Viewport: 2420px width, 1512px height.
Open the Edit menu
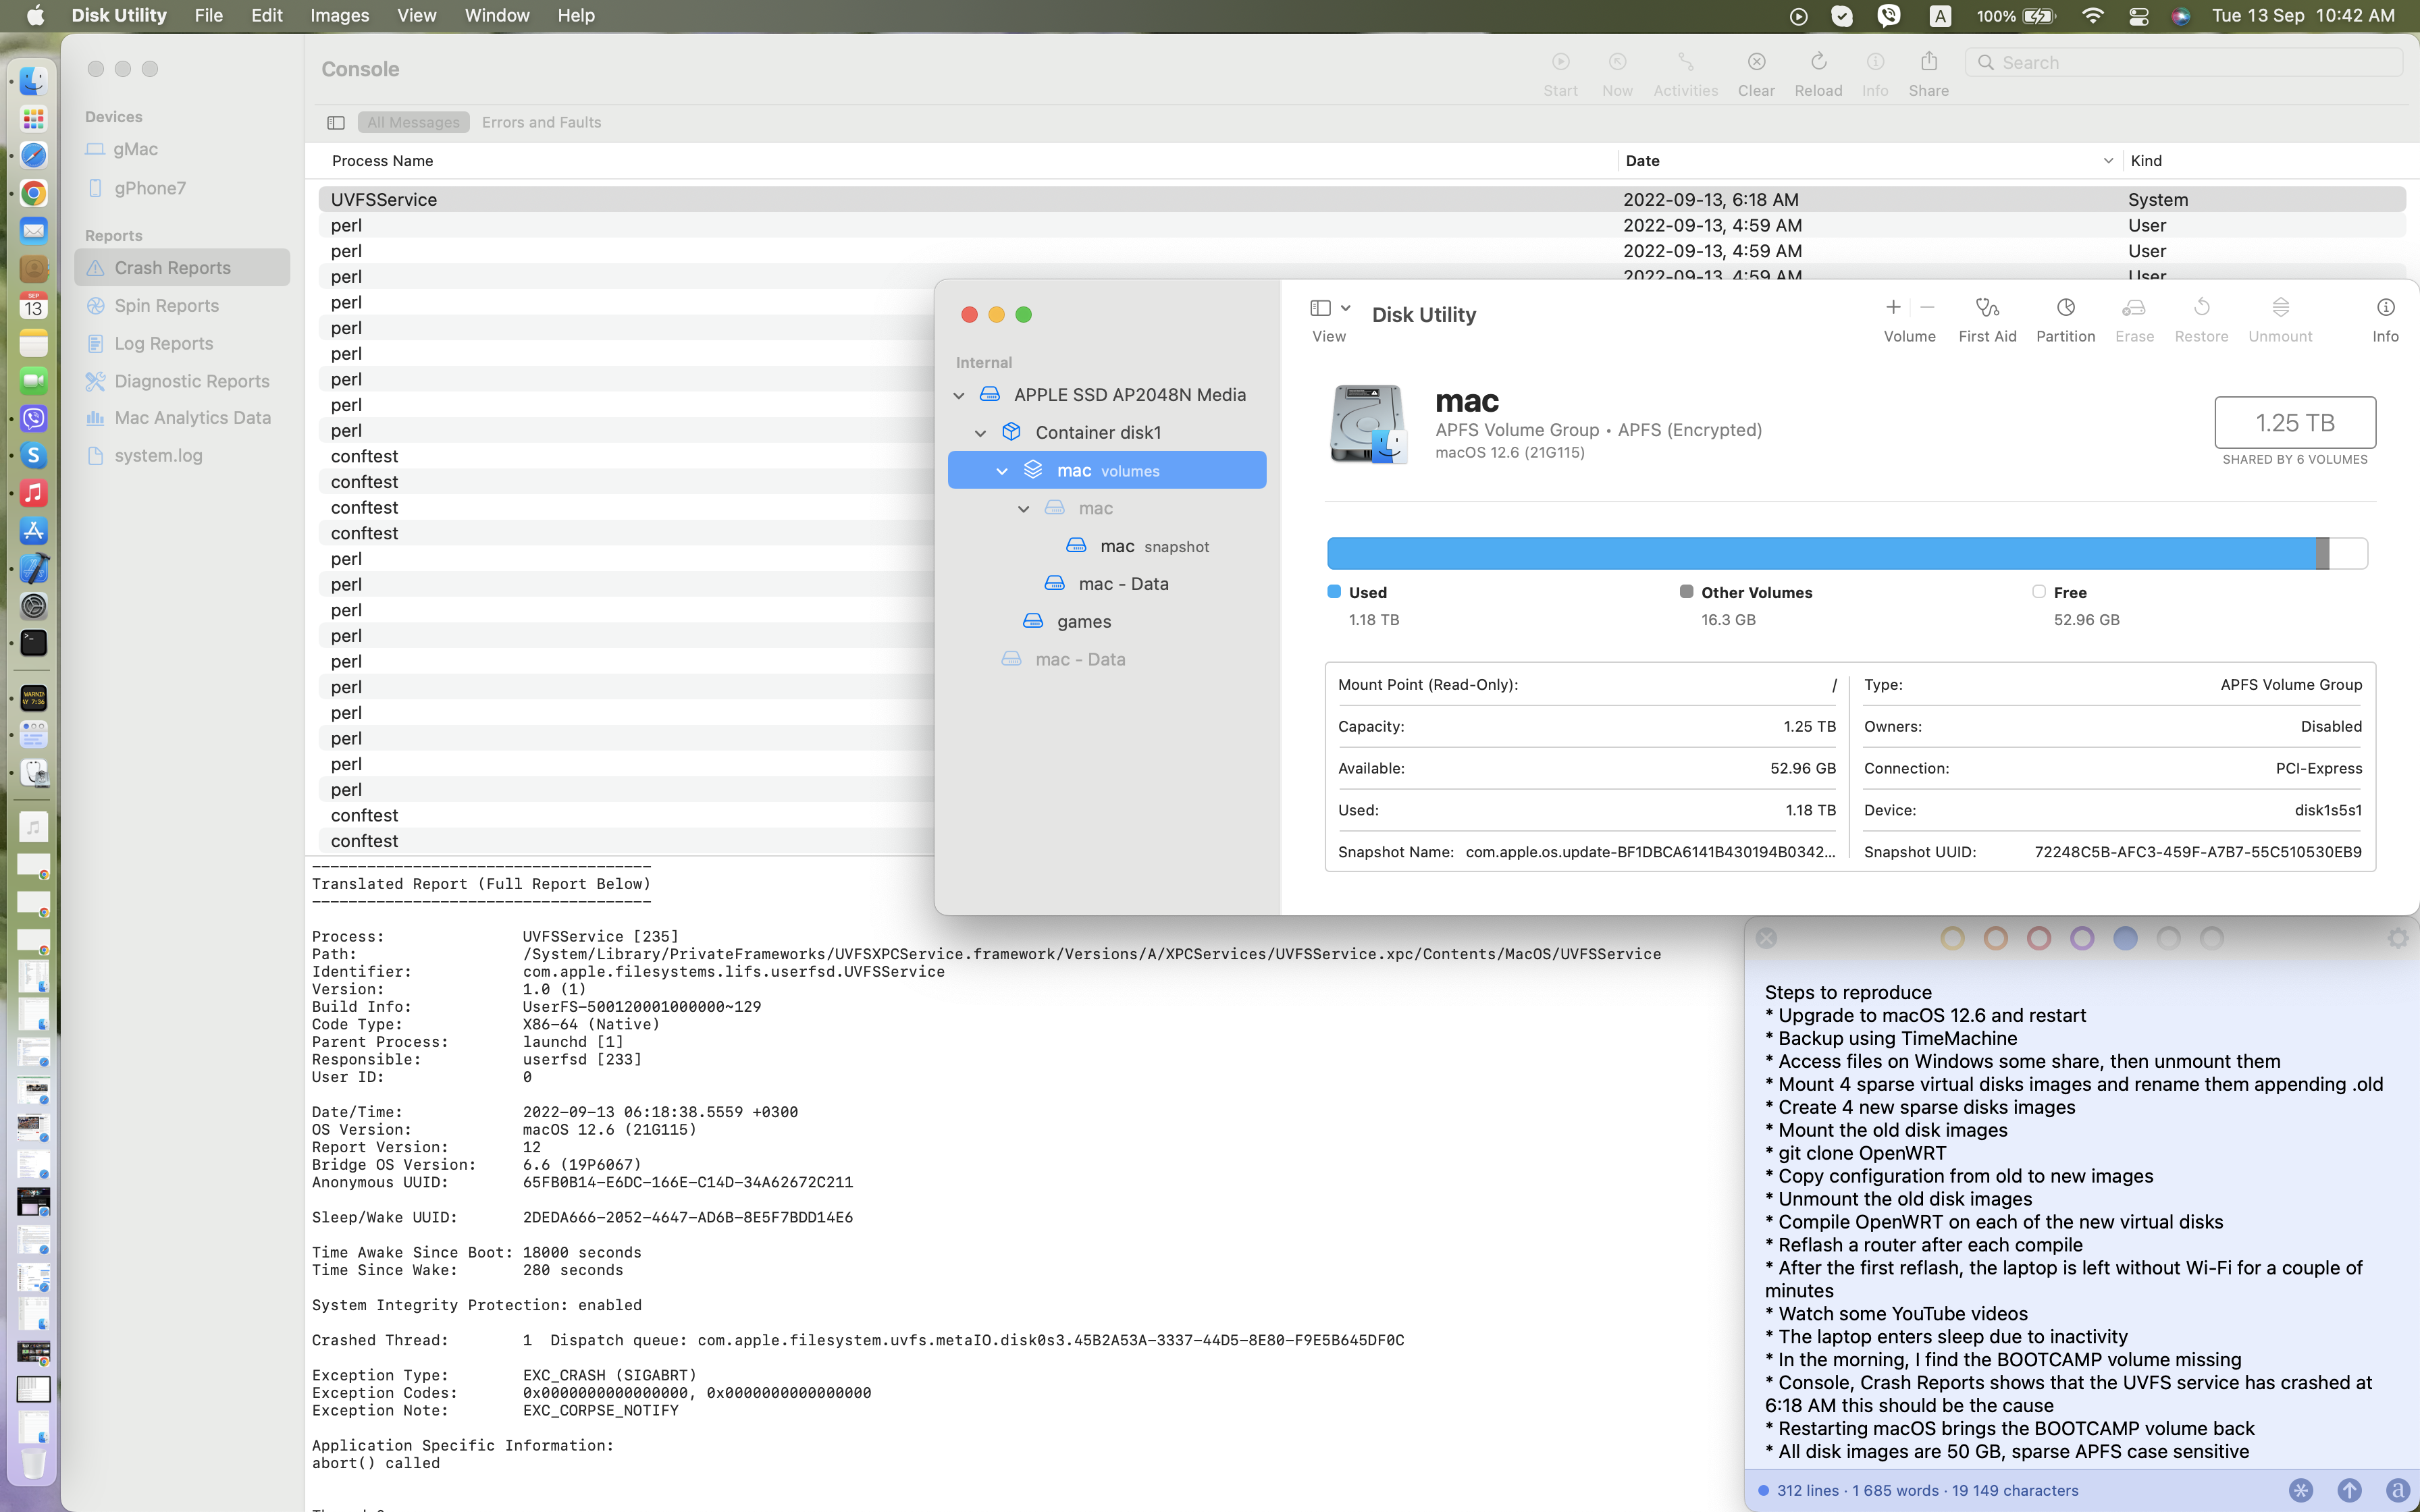point(267,16)
